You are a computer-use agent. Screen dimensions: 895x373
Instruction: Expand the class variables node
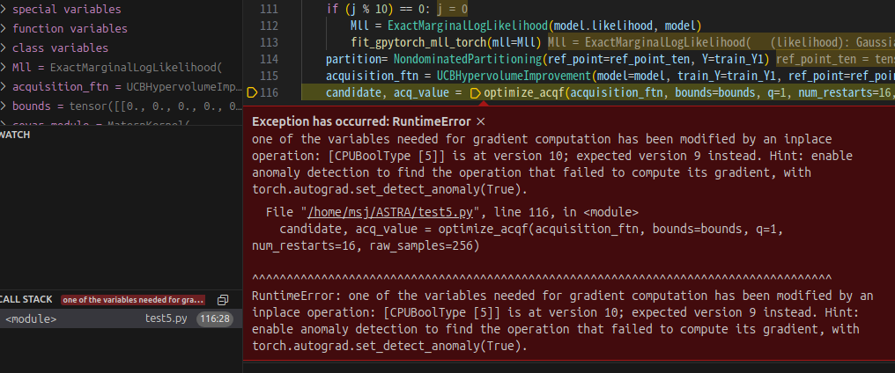[x=4, y=48]
